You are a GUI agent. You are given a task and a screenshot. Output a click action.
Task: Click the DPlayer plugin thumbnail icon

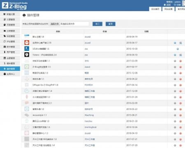click(27, 85)
